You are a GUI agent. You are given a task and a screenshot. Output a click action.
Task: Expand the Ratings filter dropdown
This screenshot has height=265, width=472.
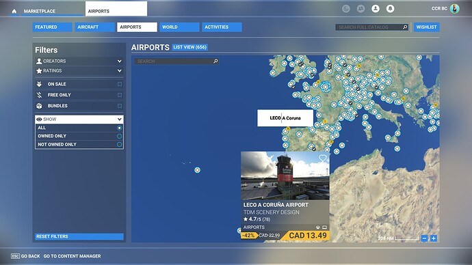79,71
